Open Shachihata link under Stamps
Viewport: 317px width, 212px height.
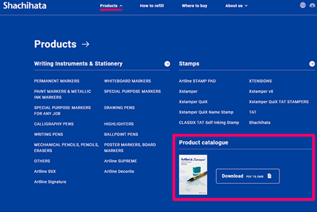point(260,122)
